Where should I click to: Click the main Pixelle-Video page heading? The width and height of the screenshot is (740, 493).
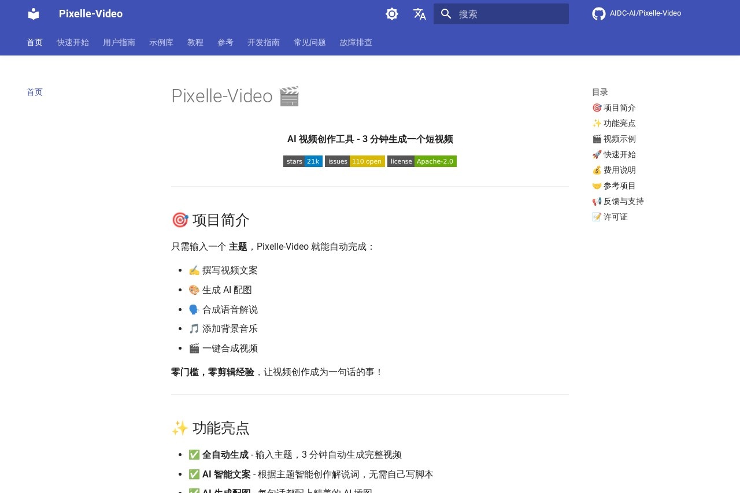(x=235, y=95)
